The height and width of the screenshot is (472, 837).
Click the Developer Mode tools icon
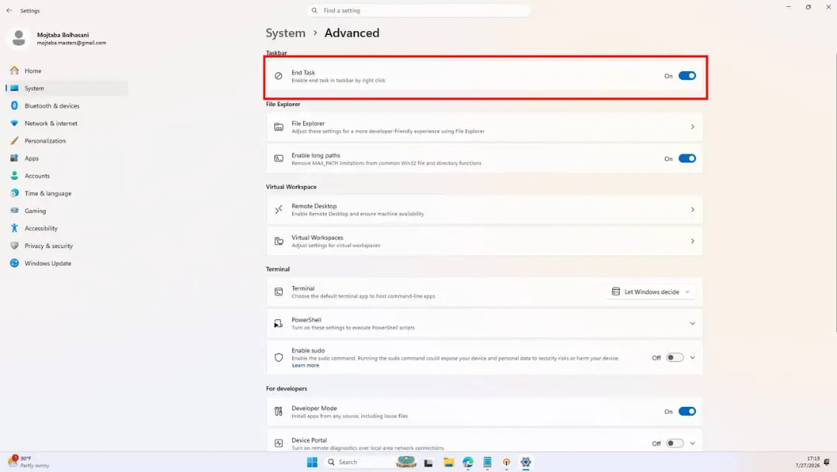coord(279,411)
